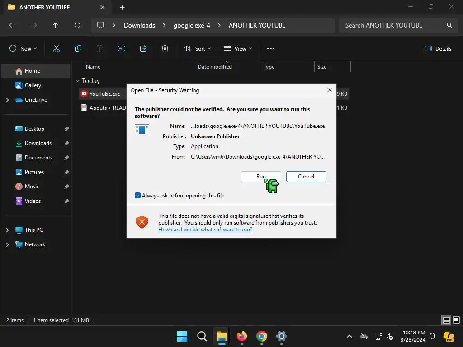The width and height of the screenshot is (463, 347).
Task: Open notification bell in system tray
Action: click(x=432, y=336)
